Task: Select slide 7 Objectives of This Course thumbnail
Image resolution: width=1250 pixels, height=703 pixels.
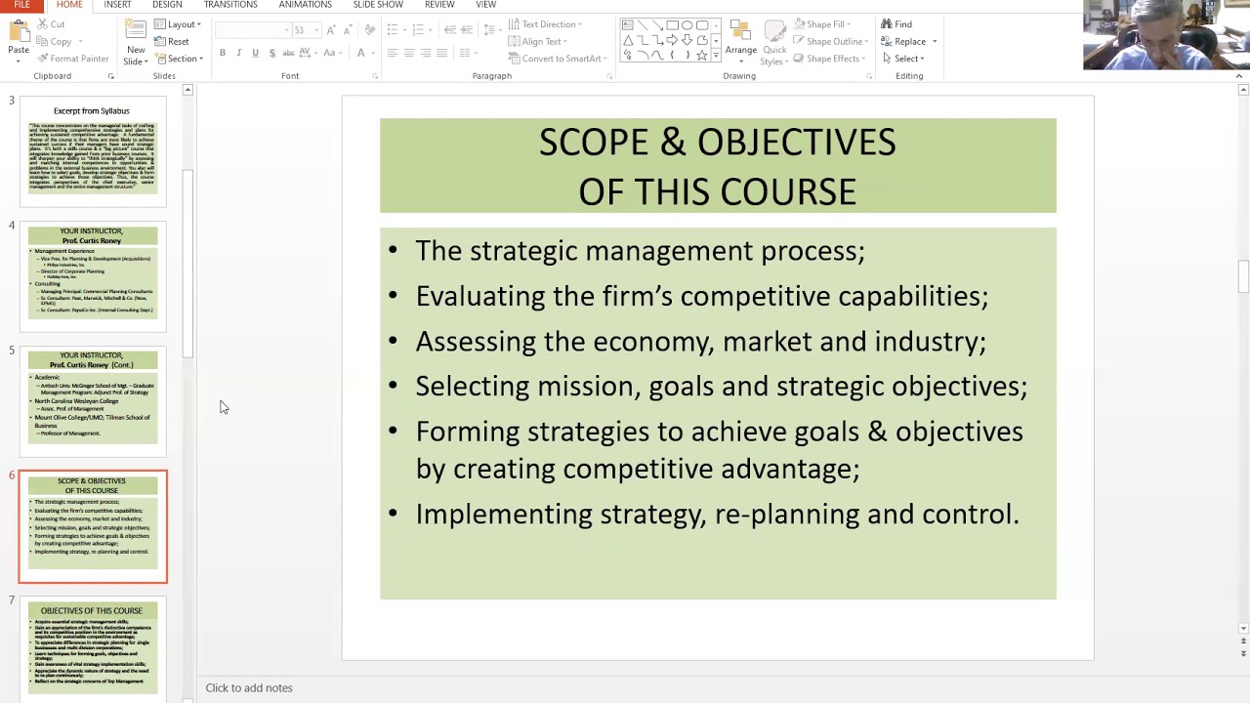Action: 93,649
